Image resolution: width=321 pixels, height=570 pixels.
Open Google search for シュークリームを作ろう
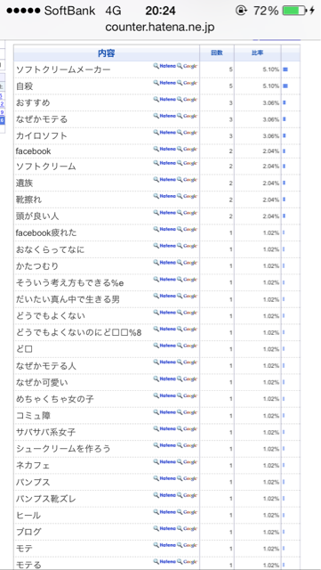point(187,445)
